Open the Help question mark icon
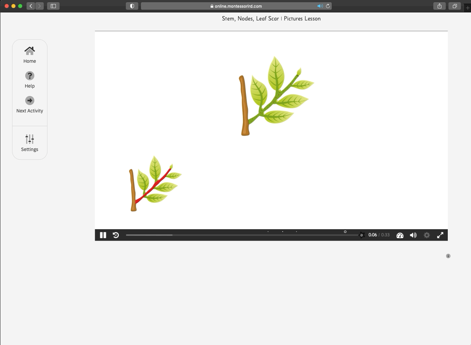Screen dimensions: 471x345 [x=30, y=76]
